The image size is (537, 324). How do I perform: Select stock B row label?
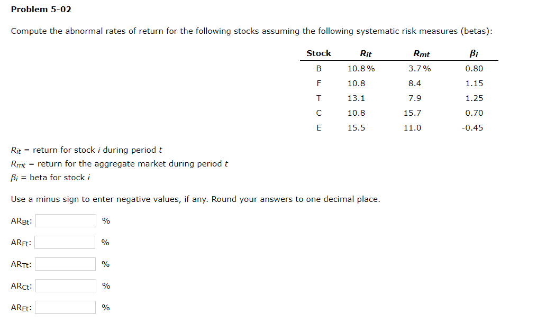click(x=318, y=68)
